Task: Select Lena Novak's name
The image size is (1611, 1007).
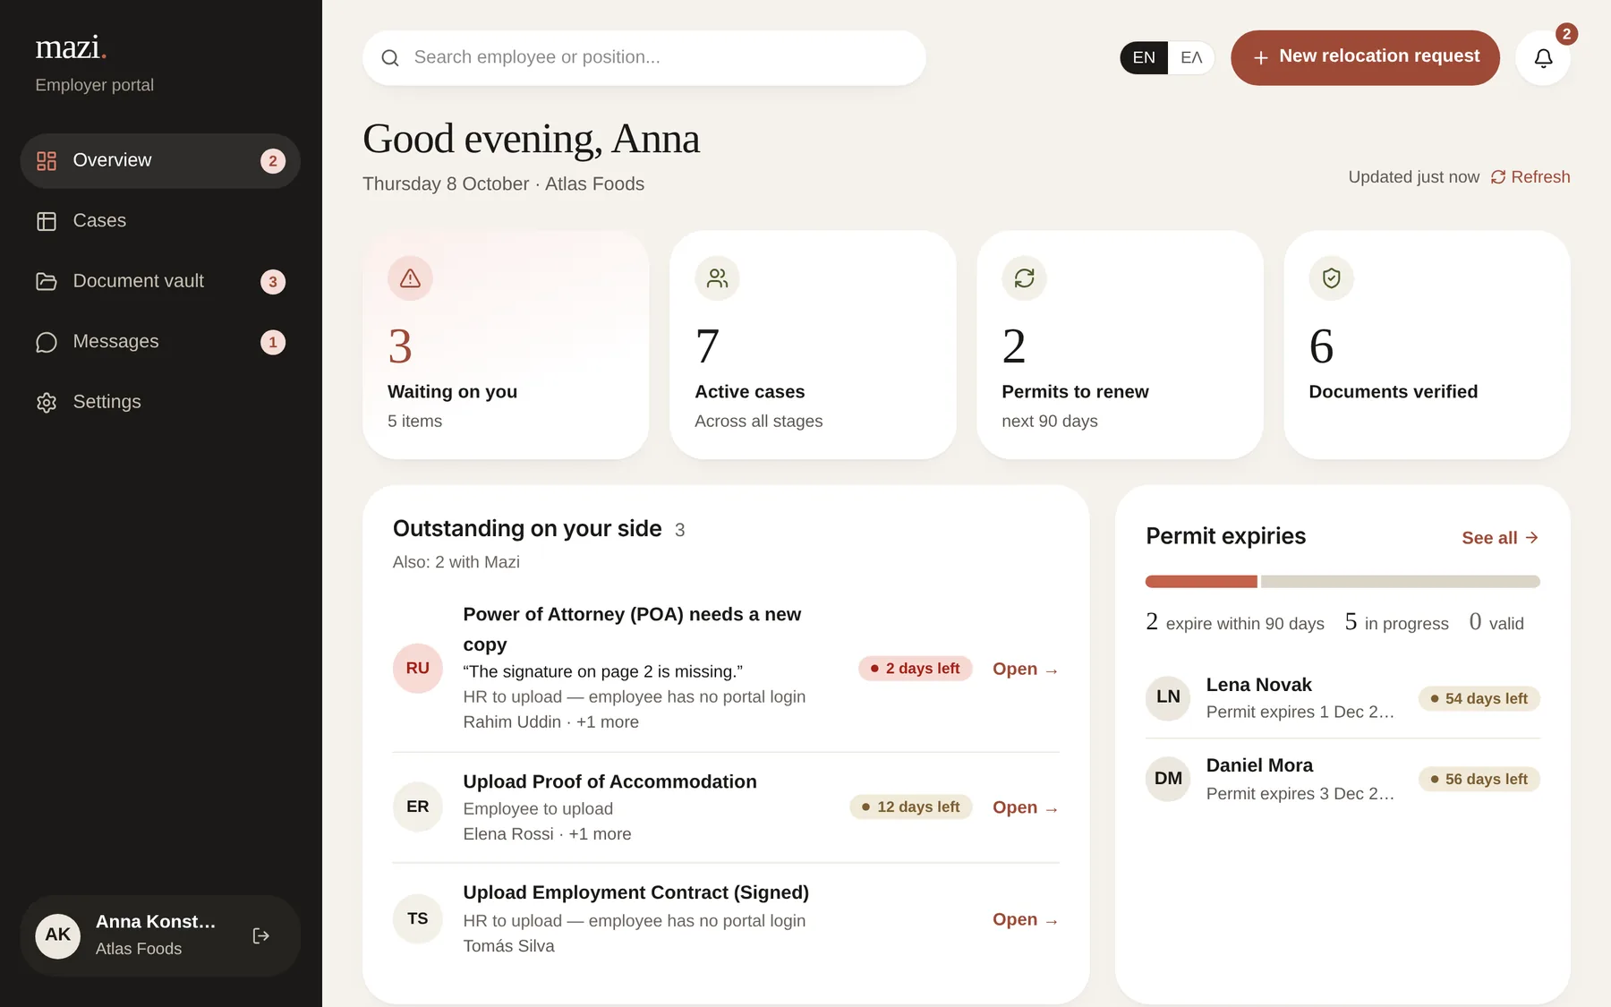Action: pos(1258,685)
